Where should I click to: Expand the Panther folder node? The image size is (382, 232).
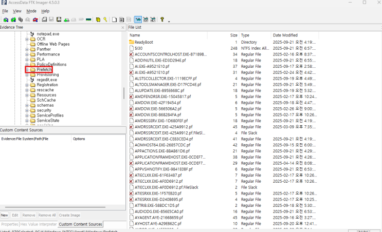(27, 49)
